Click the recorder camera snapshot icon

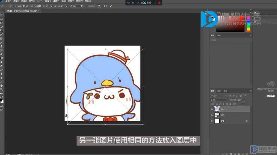pos(133,3)
